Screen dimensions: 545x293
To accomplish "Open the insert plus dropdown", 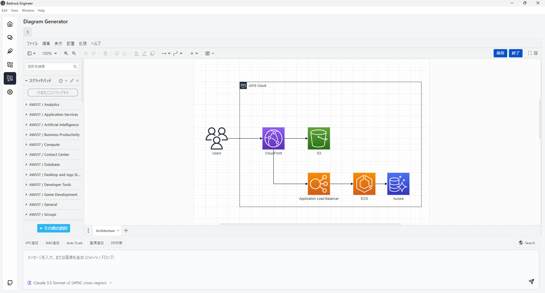I will click(x=194, y=53).
